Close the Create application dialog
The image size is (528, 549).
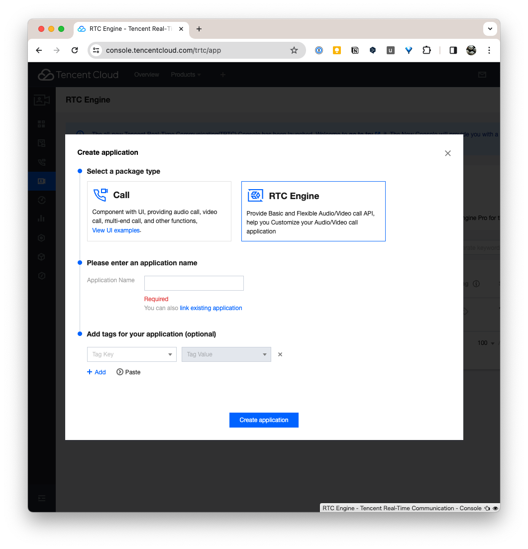click(447, 153)
